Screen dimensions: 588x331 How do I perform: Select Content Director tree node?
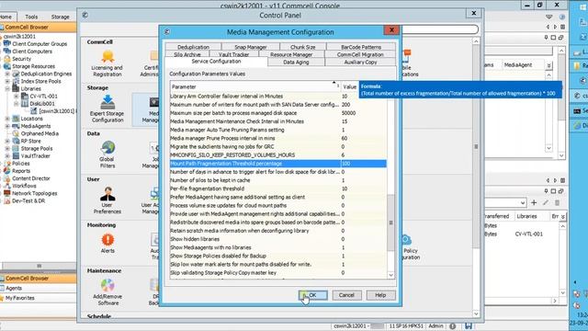pos(31,178)
